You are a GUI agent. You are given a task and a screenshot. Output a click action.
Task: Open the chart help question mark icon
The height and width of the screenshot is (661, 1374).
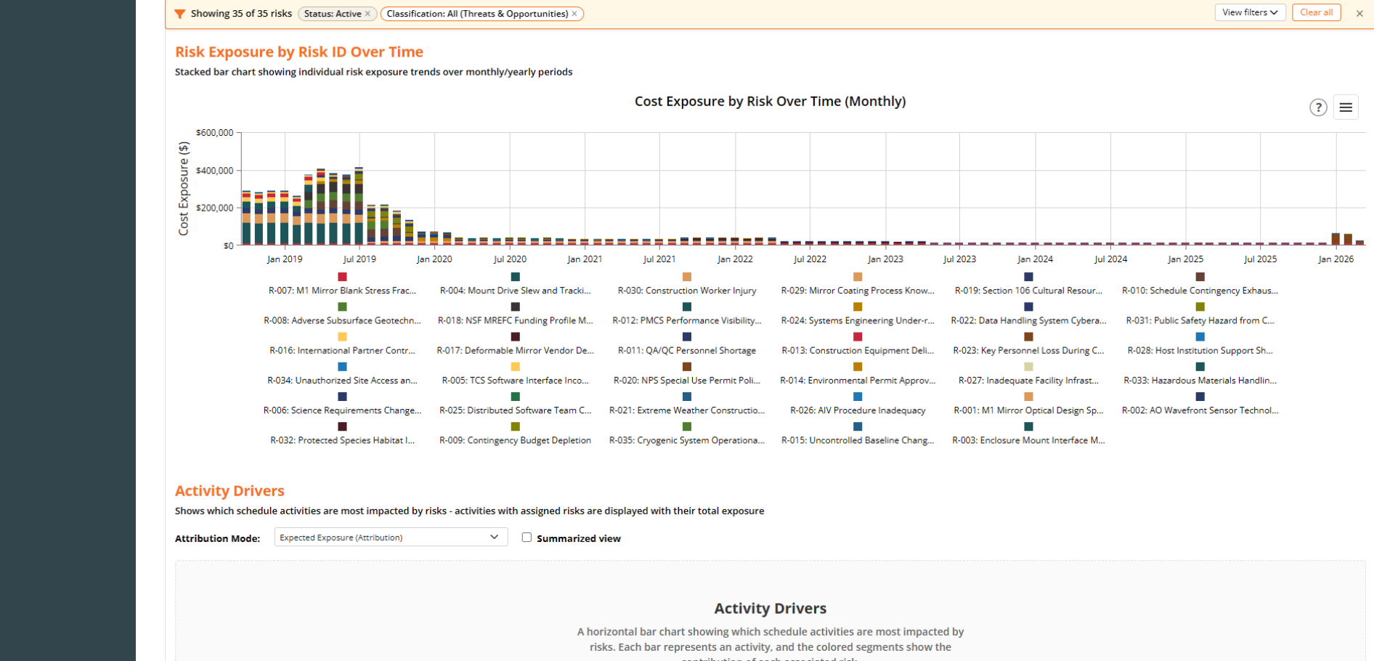coord(1318,108)
